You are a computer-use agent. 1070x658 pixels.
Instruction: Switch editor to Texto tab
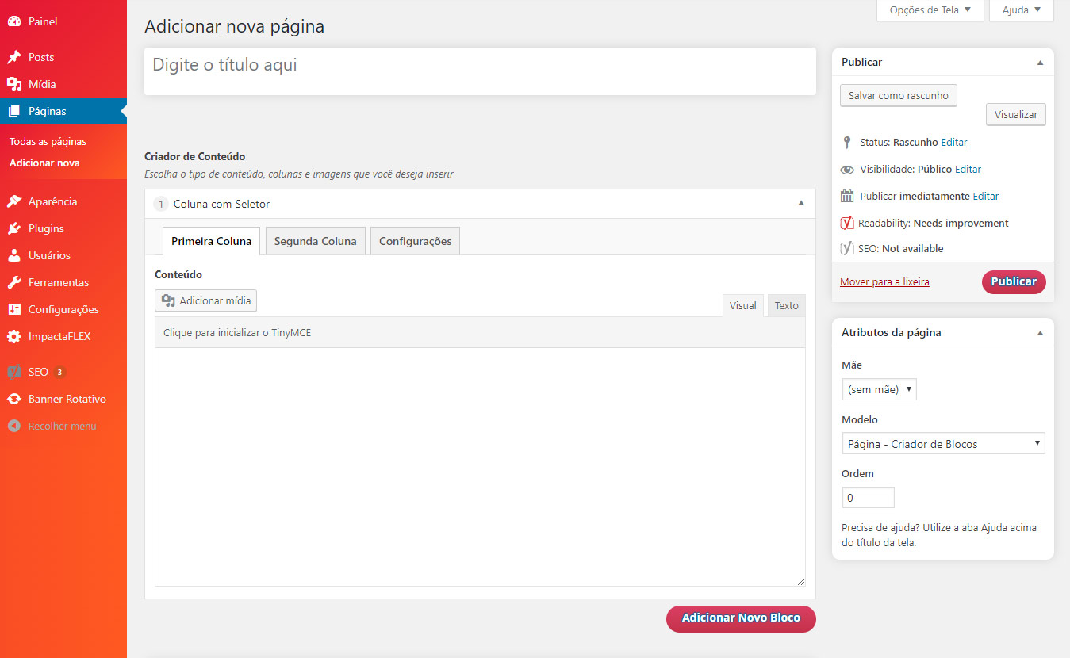[x=786, y=305]
